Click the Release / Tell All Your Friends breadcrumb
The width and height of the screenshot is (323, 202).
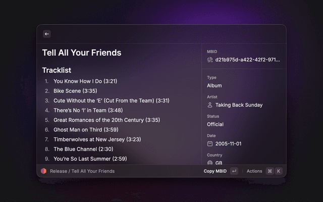(82, 171)
